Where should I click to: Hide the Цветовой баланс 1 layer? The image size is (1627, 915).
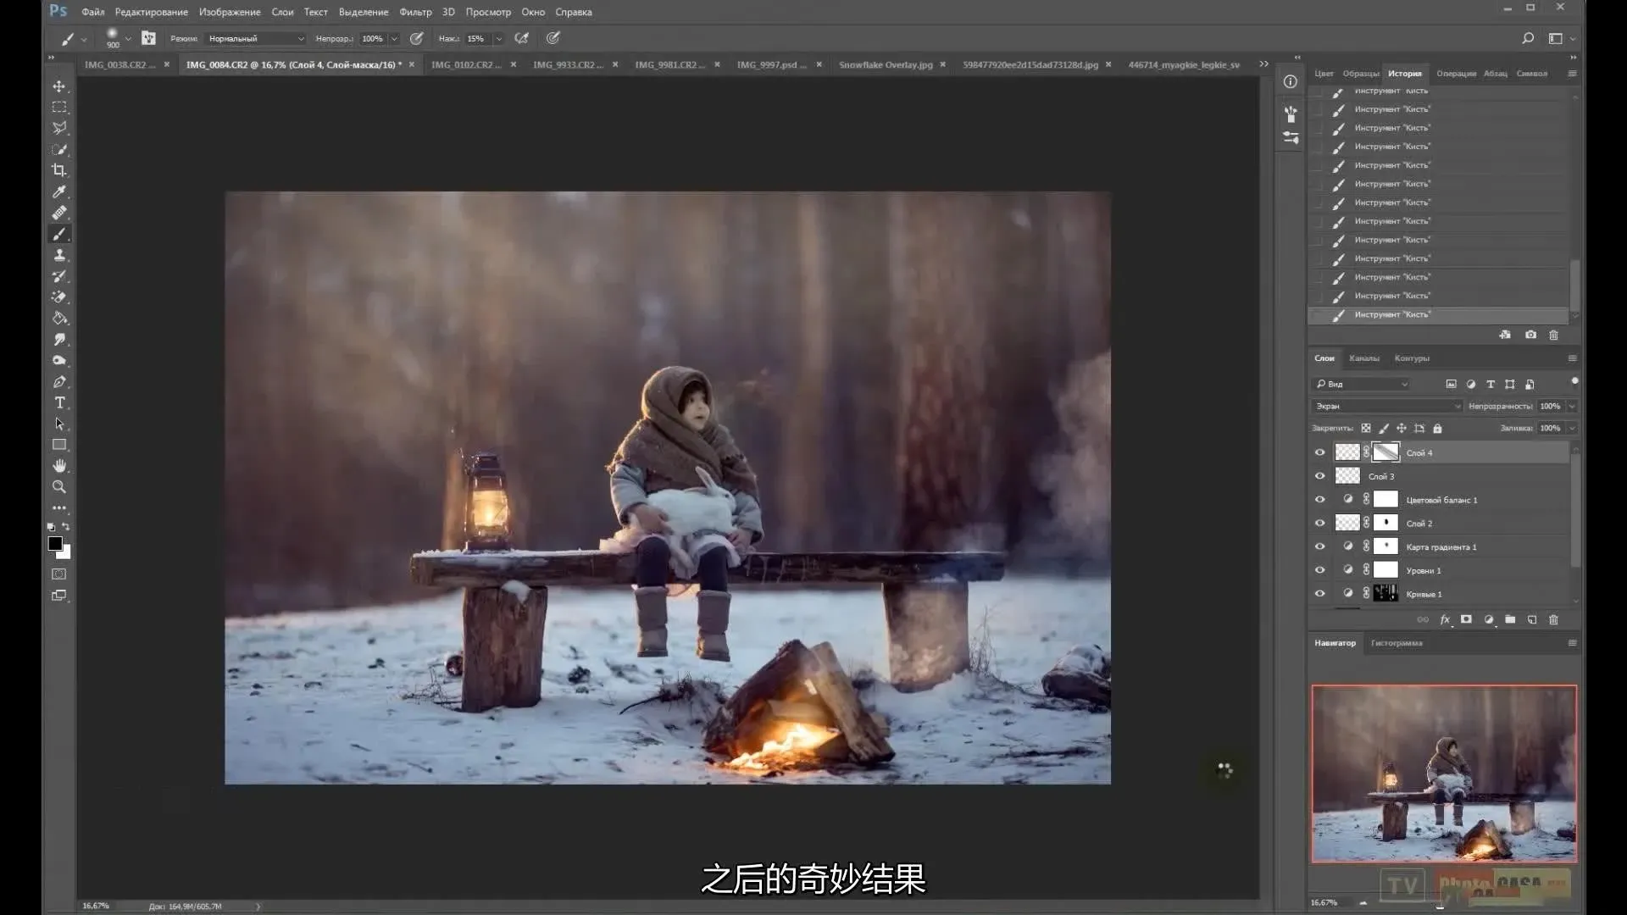tap(1319, 500)
